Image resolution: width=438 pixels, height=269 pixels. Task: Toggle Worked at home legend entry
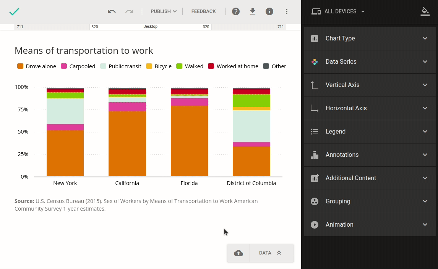233,66
